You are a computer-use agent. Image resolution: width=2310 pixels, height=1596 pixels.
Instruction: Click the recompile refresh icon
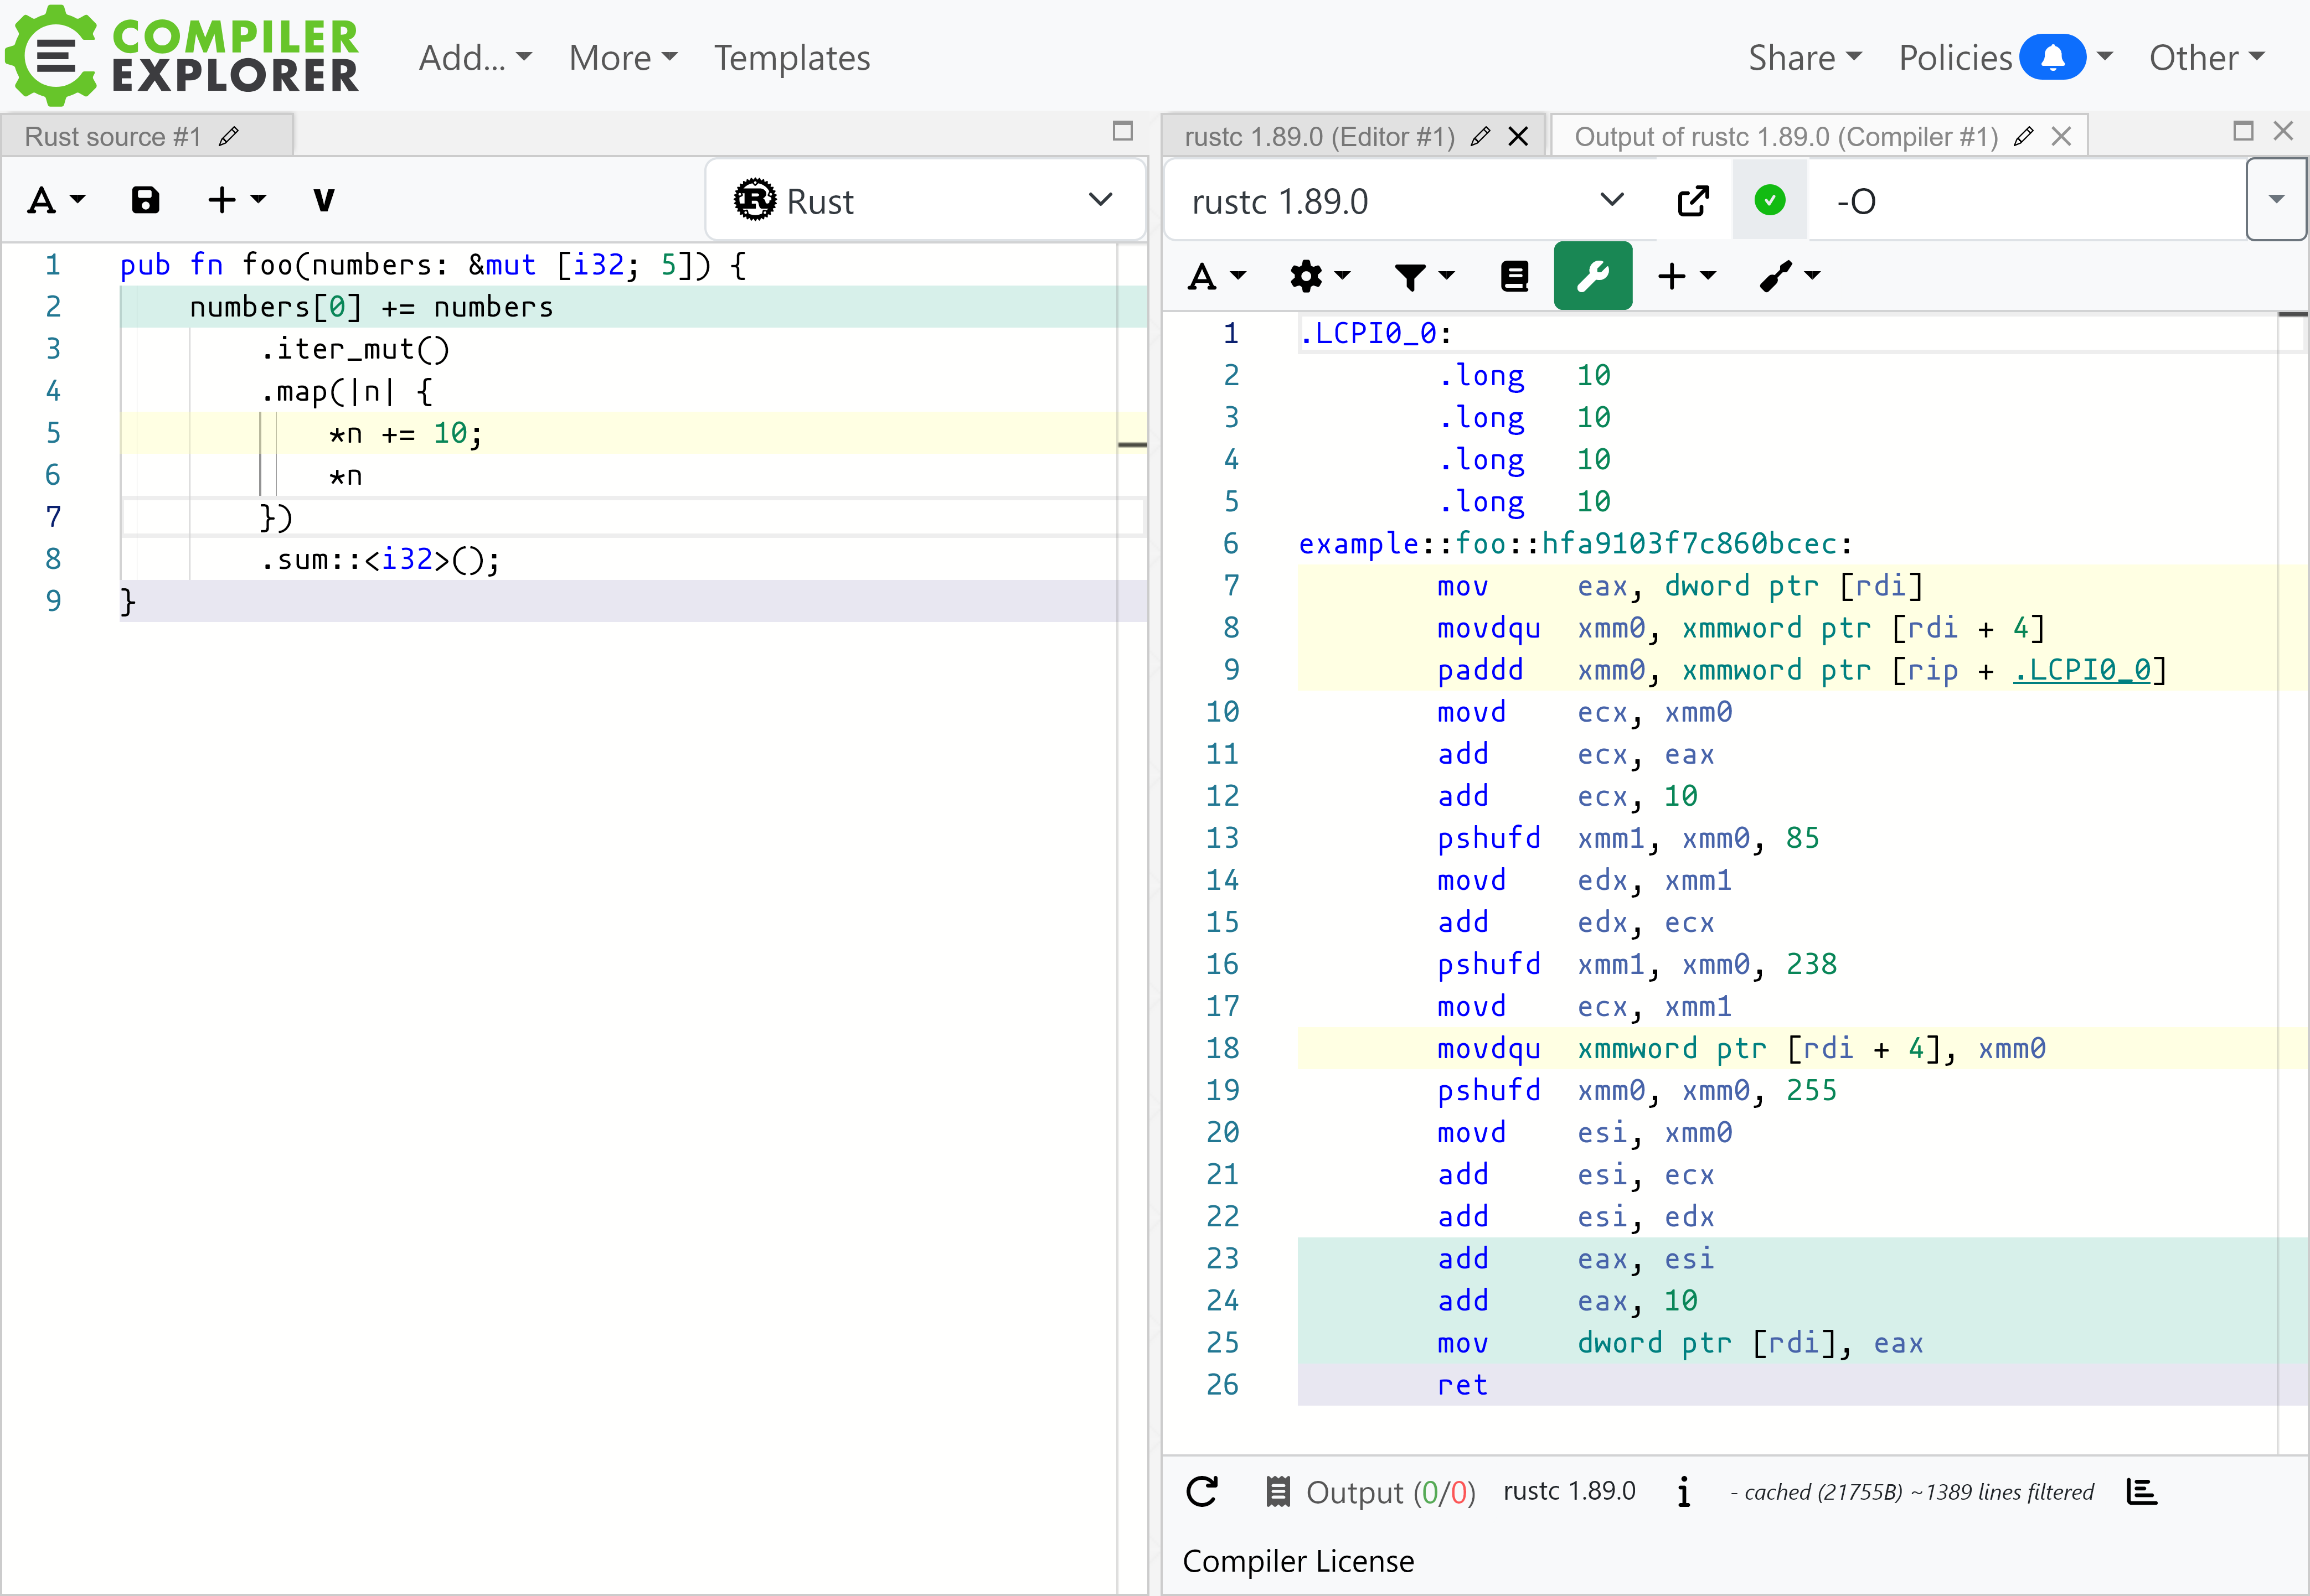(x=1202, y=1491)
